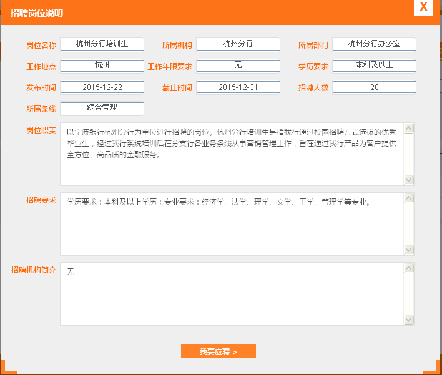This screenshot has width=442, height=375.
Task: Click the 工作地点 field showing 杭州
Action: point(102,66)
